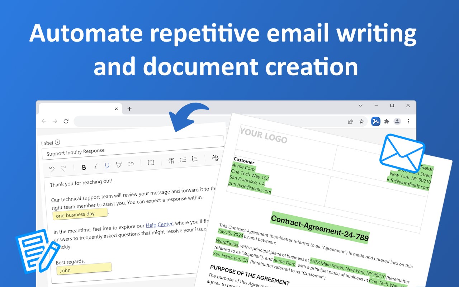Click the highlighted 5678 Main Street address

(x=348, y=268)
